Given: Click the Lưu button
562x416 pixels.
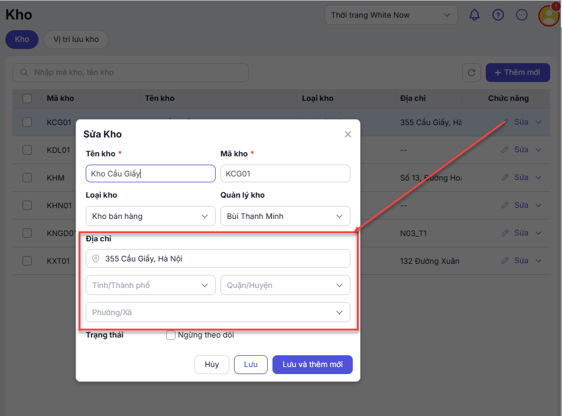Looking at the screenshot, I should coord(251,365).
